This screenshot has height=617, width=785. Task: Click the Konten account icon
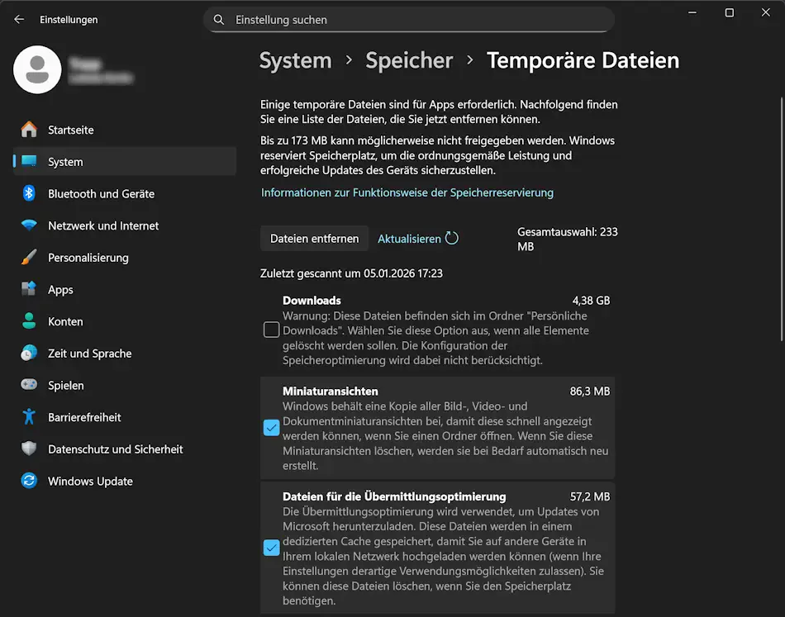pos(28,321)
